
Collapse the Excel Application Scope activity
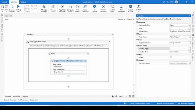(x=110, y=42)
